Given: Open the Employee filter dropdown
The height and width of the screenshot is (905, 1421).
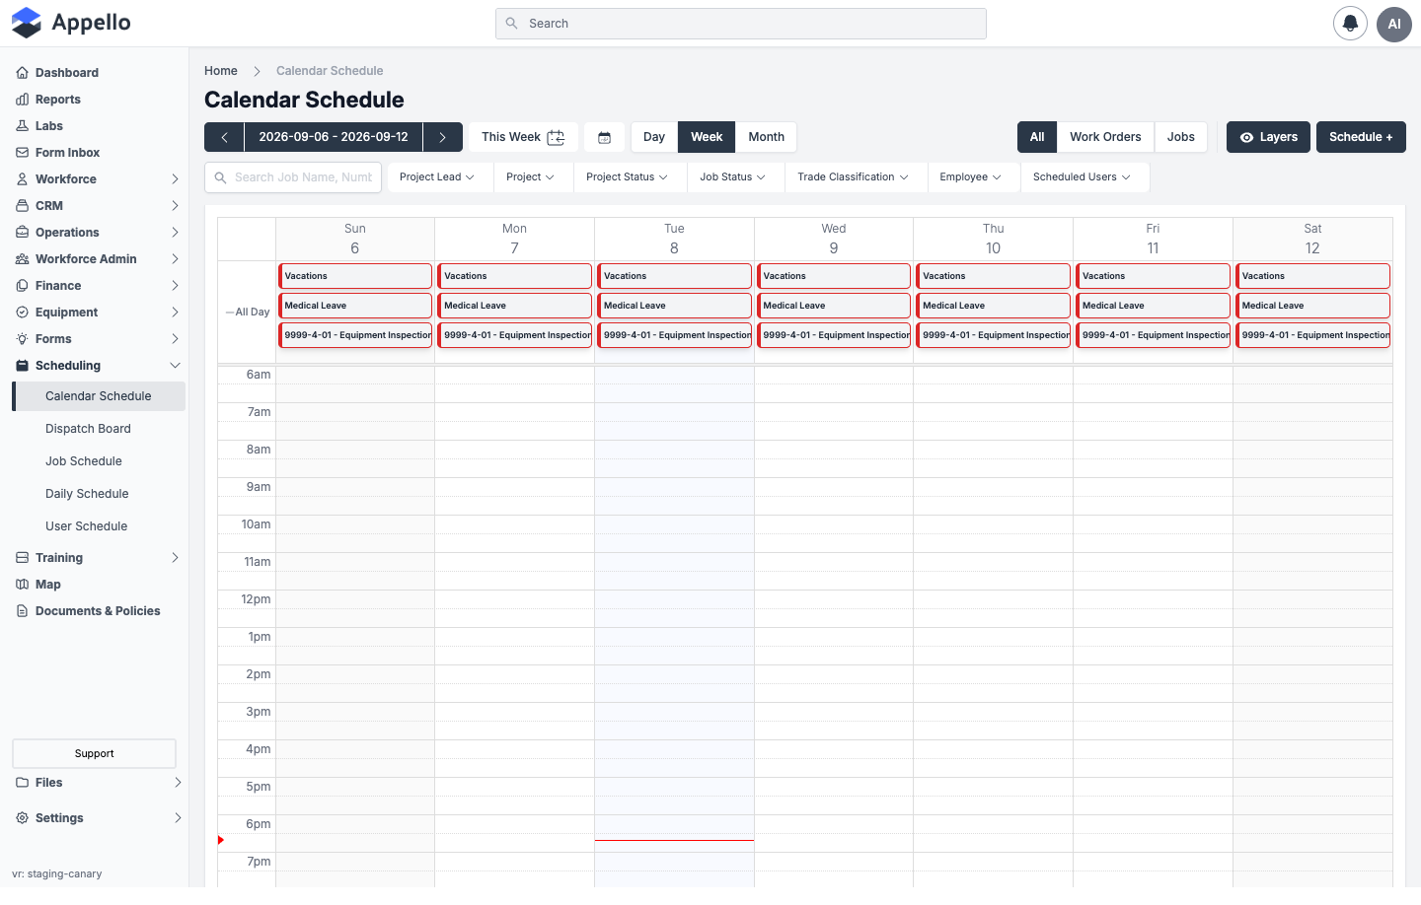Looking at the screenshot, I should (x=970, y=177).
